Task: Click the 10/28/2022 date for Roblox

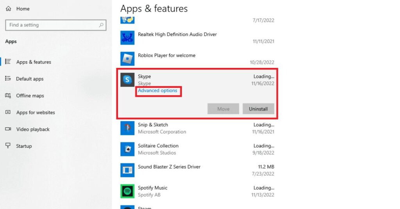Action: point(262,62)
